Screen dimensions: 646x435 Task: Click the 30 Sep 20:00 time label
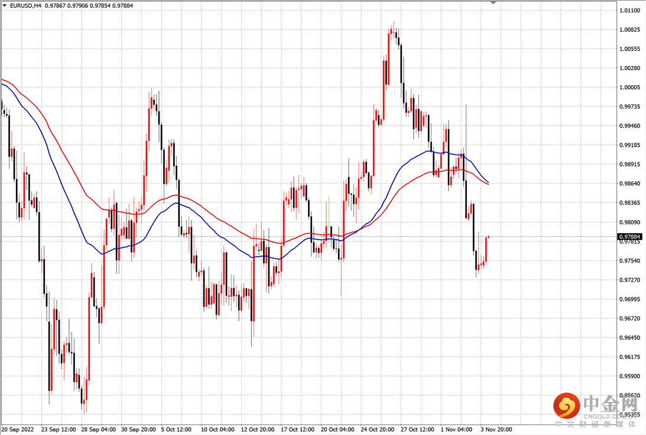(138, 430)
